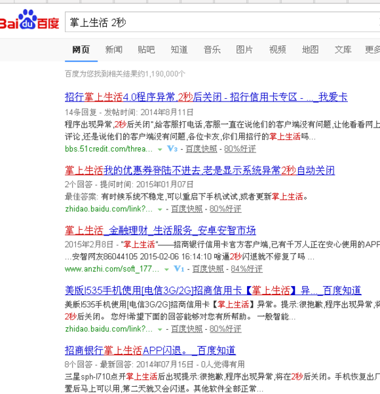This screenshot has width=380, height=394.
Task: Open the 文库 tab
Action: click(343, 50)
